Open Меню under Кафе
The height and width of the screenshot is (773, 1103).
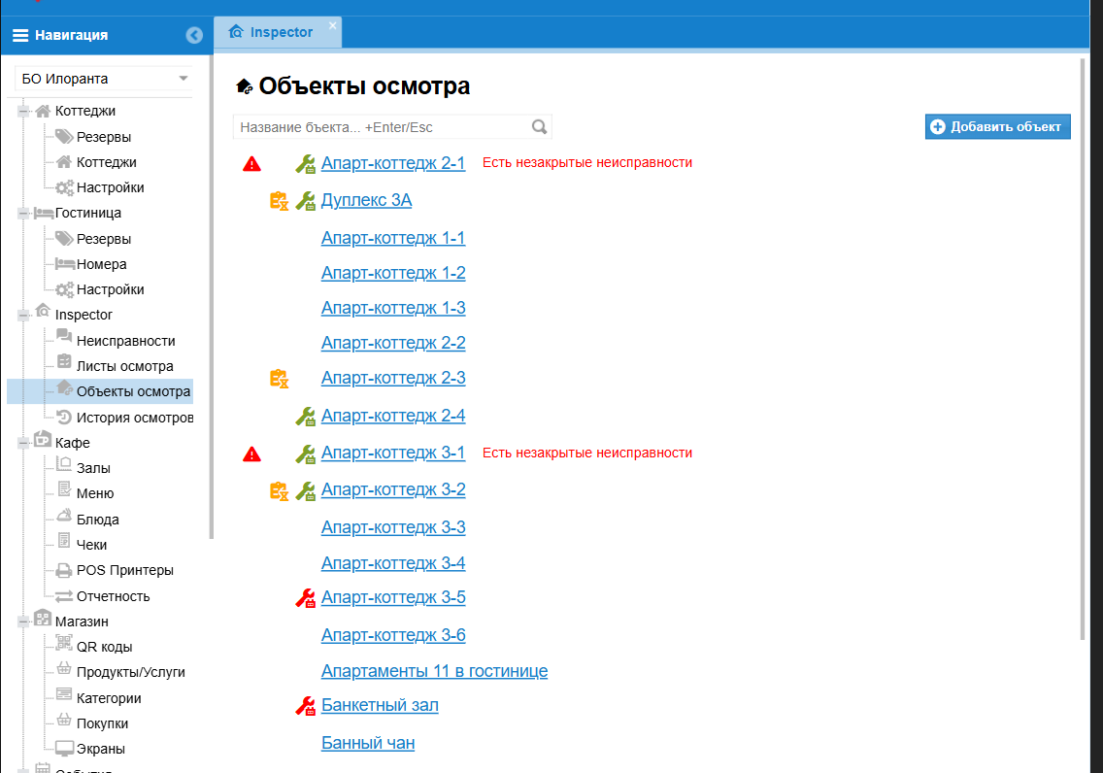pos(95,493)
